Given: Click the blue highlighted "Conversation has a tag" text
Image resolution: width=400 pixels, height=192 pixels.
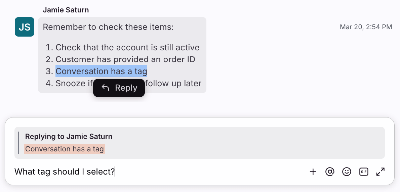Looking at the screenshot, I should coord(101,71).
